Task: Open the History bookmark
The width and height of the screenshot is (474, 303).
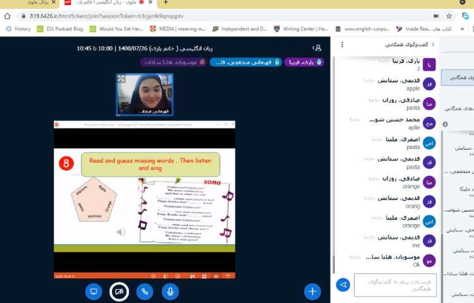Action: (x=18, y=28)
